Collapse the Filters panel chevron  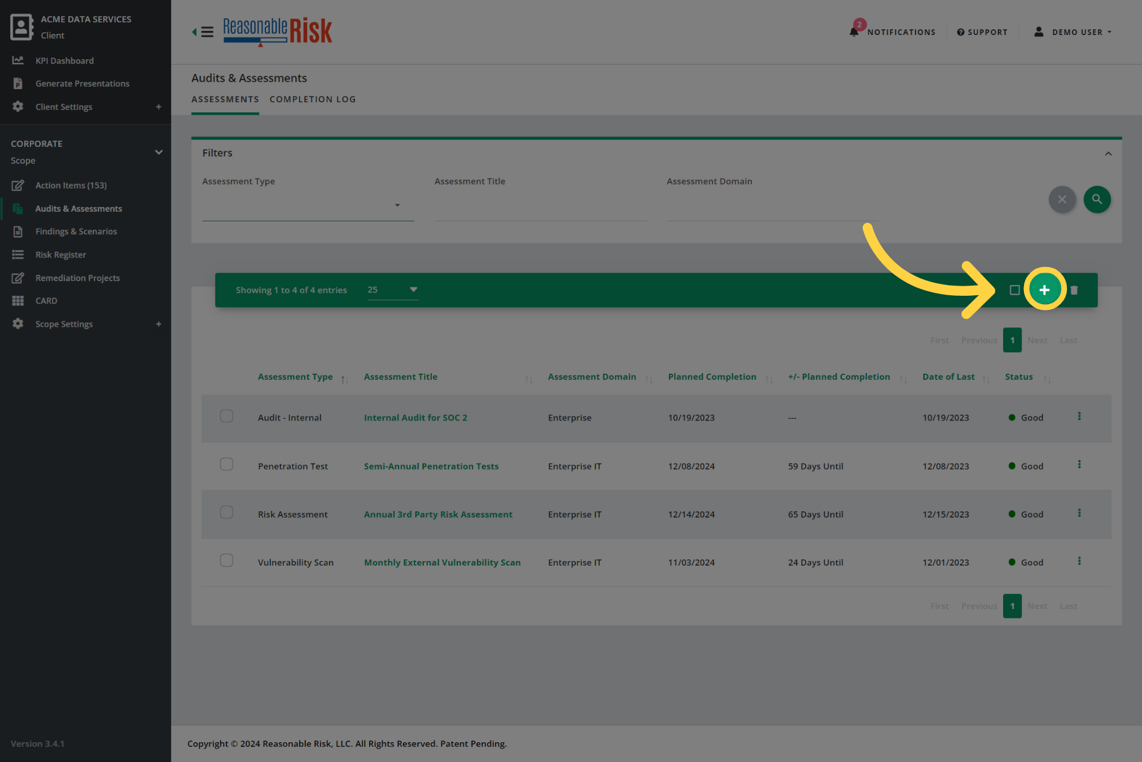[1108, 154]
